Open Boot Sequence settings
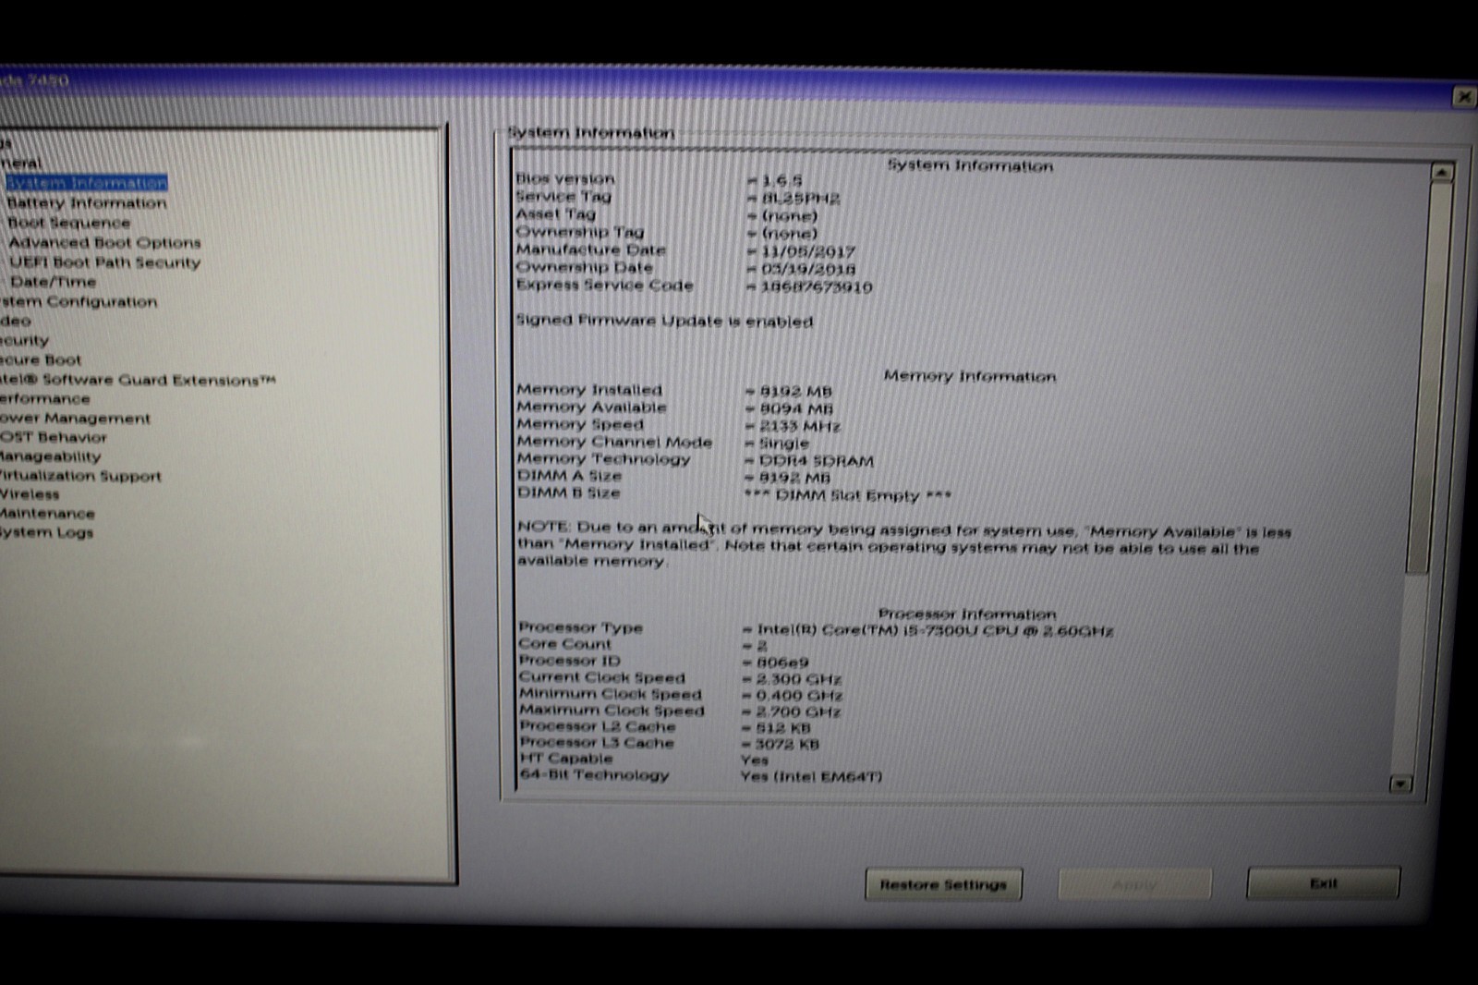 pyautogui.click(x=69, y=223)
